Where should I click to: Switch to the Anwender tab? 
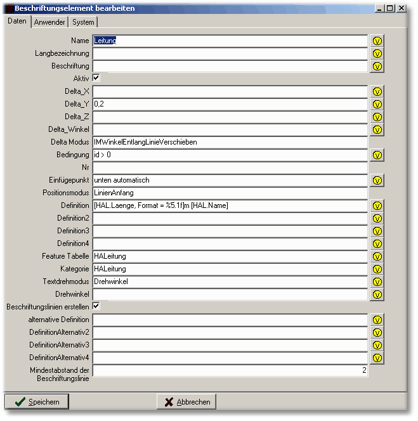[x=49, y=22]
